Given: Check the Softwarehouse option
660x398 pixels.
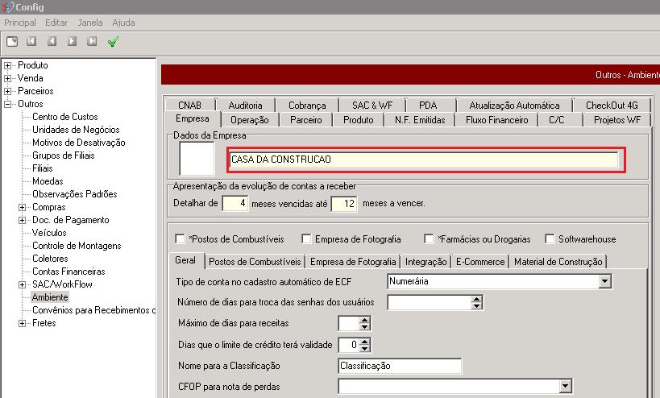Looking at the screenshot, I should (550, 239).
